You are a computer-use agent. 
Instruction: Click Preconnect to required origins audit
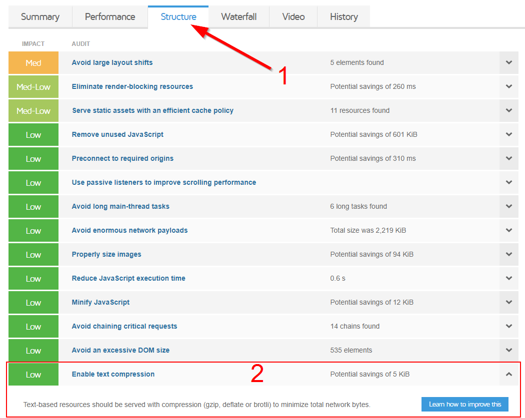pyautogui.click(x=122, y=159)
